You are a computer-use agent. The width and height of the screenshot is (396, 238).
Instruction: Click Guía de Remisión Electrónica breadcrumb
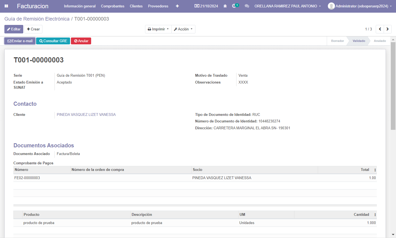pos(37,19)
